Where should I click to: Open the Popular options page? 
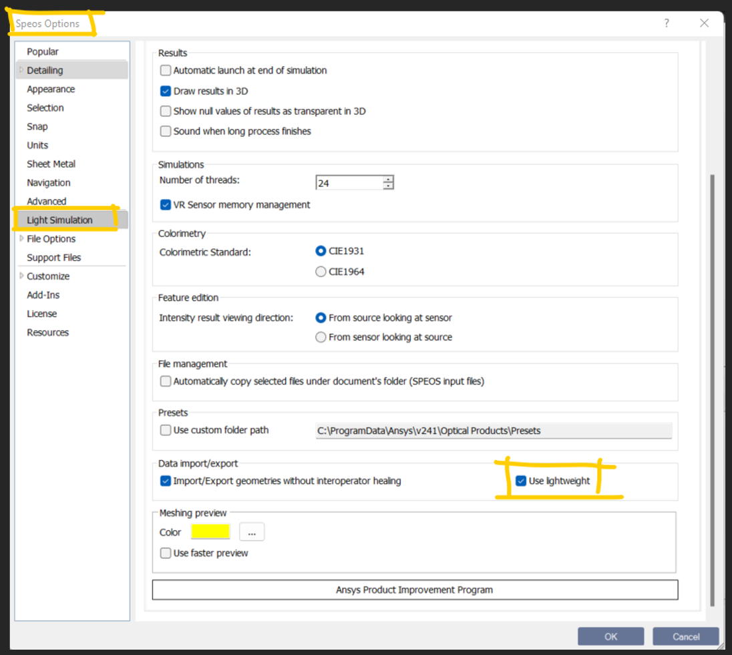tap(43, 52)
